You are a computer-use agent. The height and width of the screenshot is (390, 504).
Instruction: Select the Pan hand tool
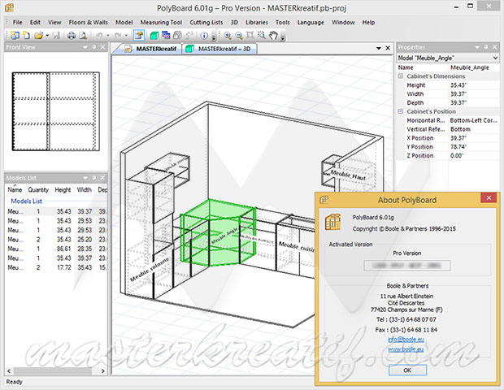coord(273,35)
